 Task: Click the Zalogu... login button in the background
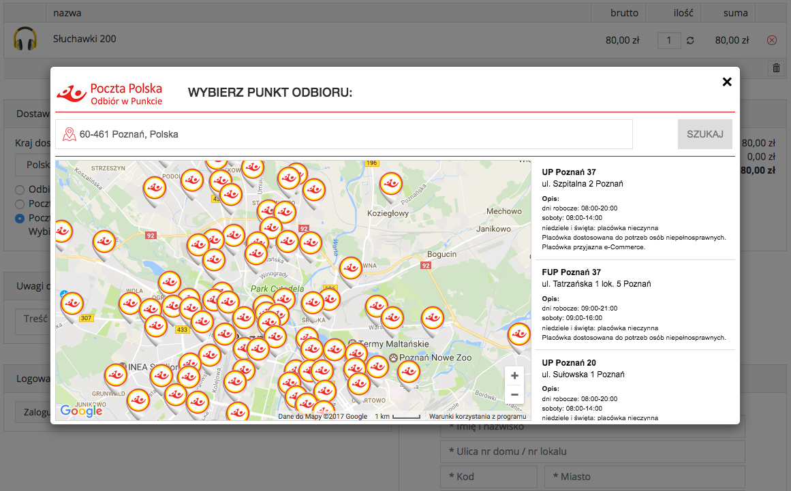point(33,413)
